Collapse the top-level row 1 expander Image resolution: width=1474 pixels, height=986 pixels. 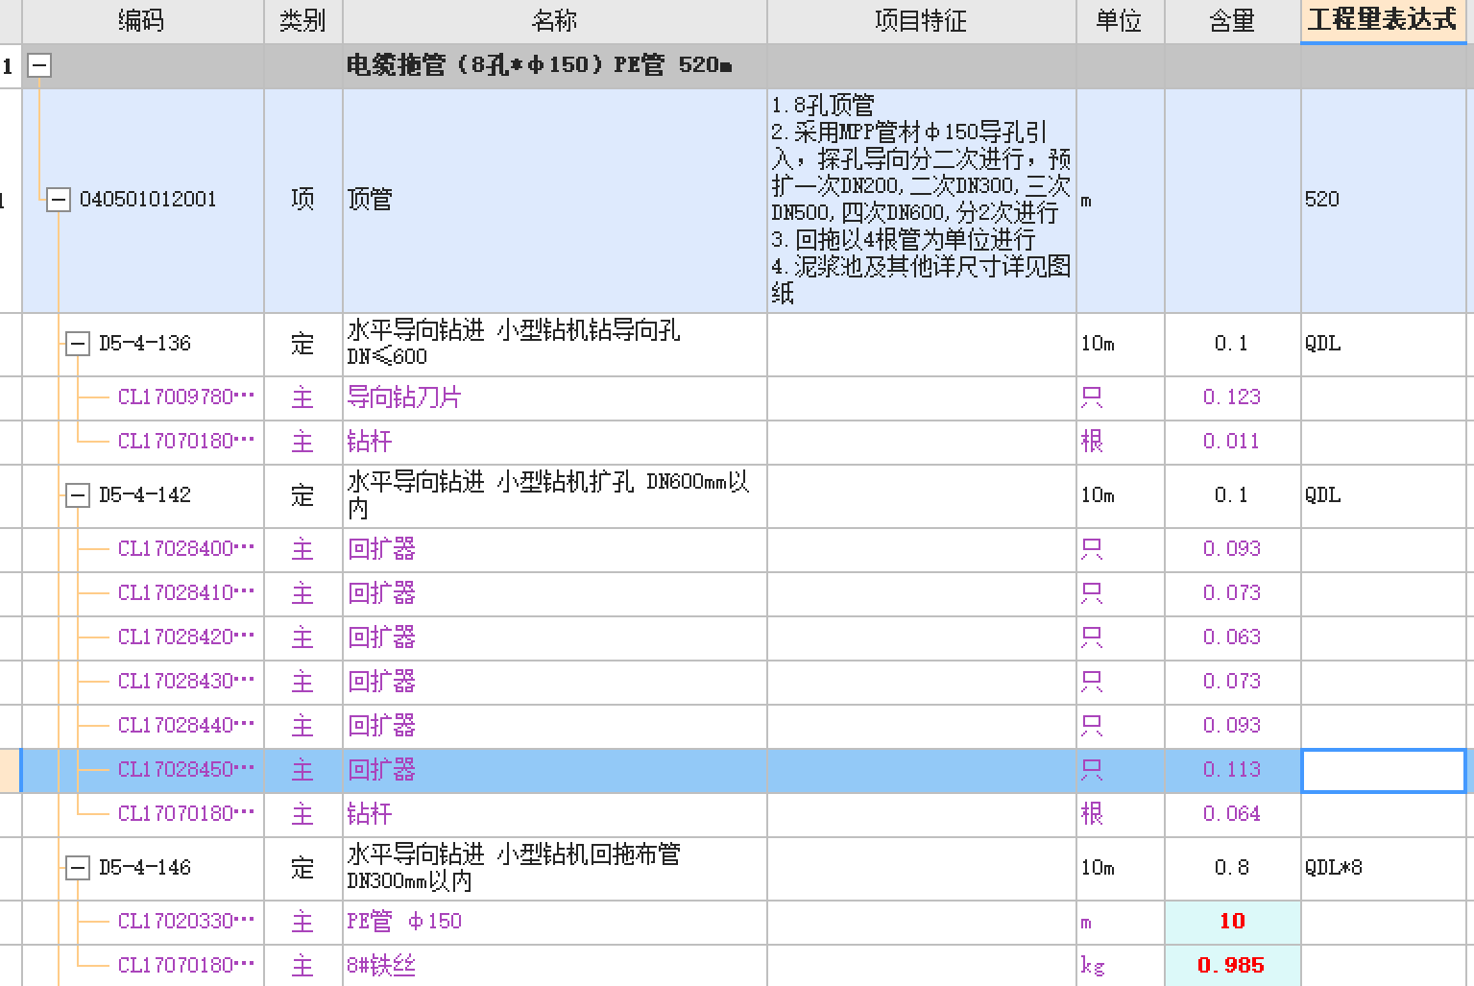tap(39, 65)
